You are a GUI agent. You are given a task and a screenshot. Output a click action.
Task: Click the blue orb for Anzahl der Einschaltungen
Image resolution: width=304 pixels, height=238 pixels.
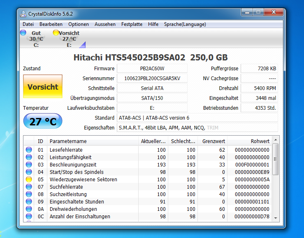click(x=29, y=216)
